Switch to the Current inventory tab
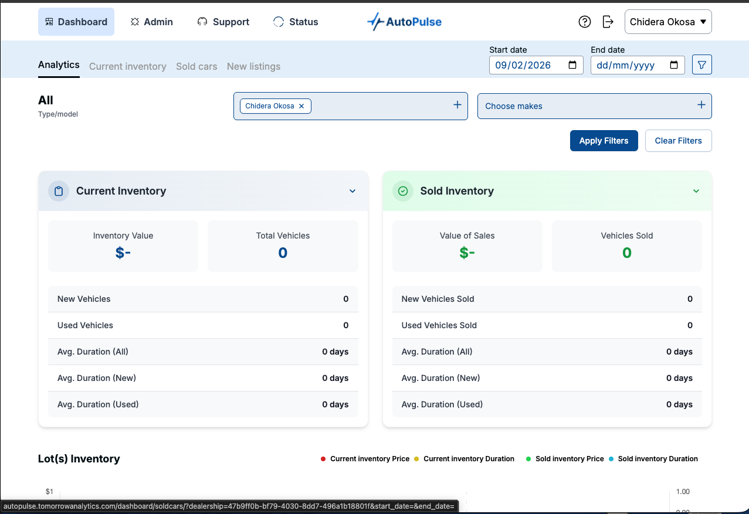Image resolution: width=749 pixels, height=514 pixels. pos(128,66)
